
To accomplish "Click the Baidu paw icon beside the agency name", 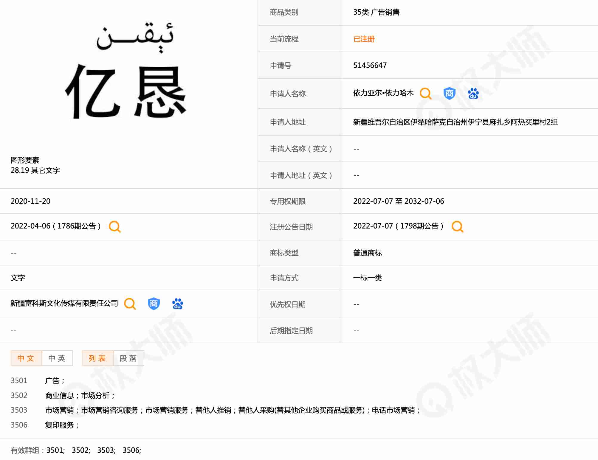I will click(x=178, y=304).
